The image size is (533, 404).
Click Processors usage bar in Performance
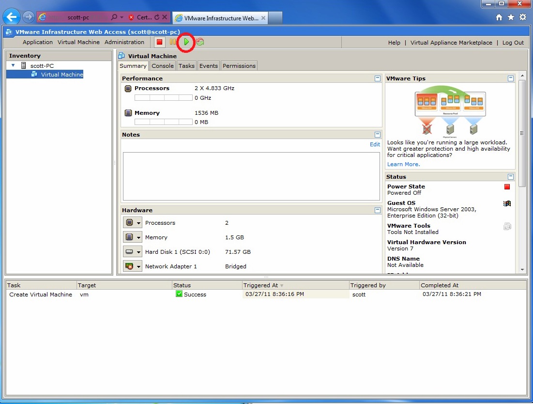(164, 98)
